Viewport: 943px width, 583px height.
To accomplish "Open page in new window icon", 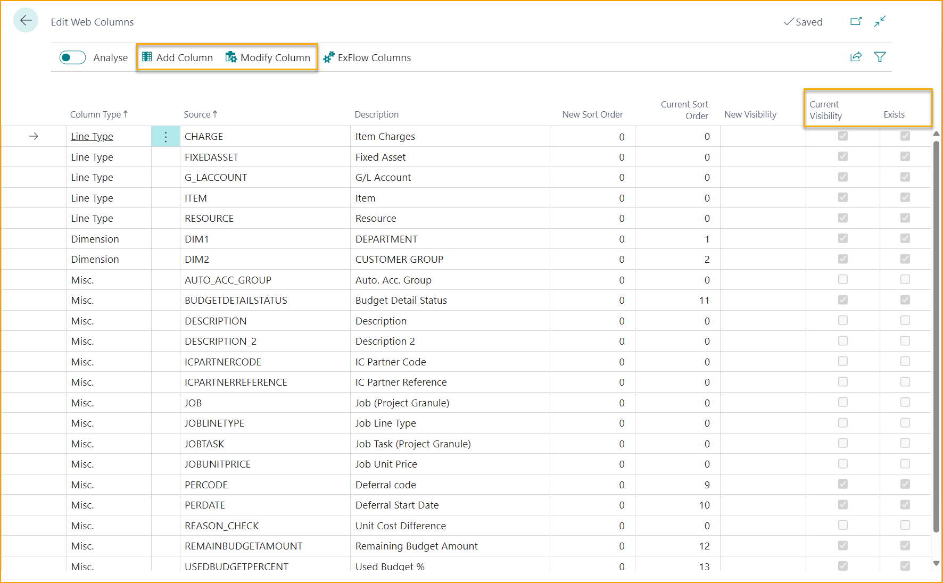I will (856, 22).
